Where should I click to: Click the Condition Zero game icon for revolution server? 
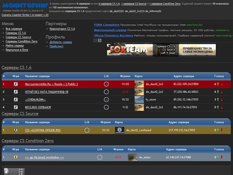[x=16, y=157]
